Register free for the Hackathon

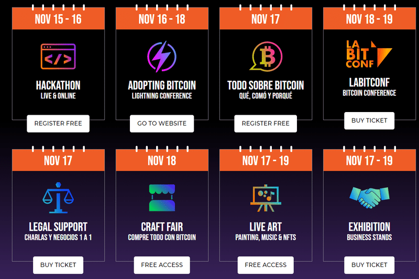pyautogui.click(x=58, y=124)
